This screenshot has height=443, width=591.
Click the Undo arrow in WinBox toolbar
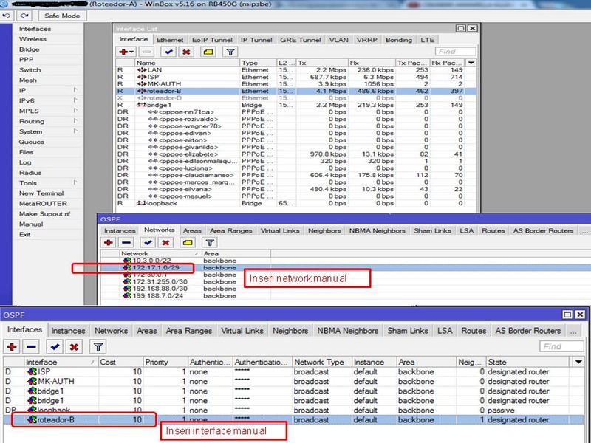point(7,16)
